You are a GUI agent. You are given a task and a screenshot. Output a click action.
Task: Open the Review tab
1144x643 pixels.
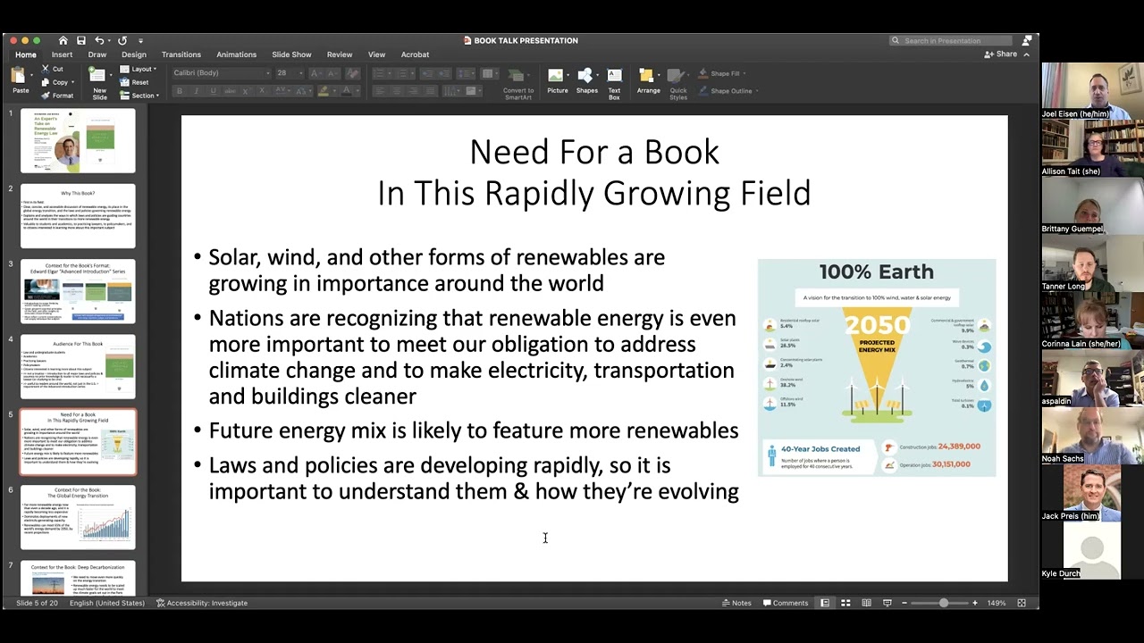click(340, 54)
